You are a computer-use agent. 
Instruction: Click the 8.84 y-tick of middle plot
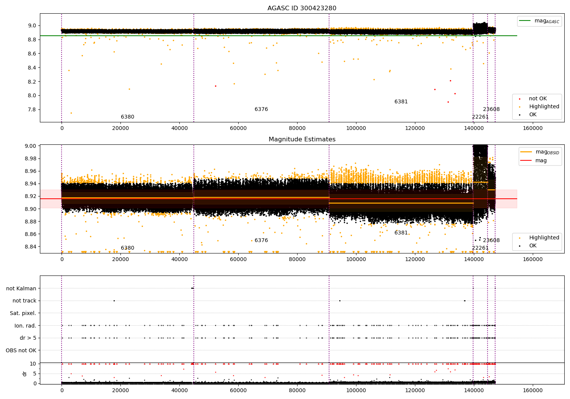coord(31,247)
